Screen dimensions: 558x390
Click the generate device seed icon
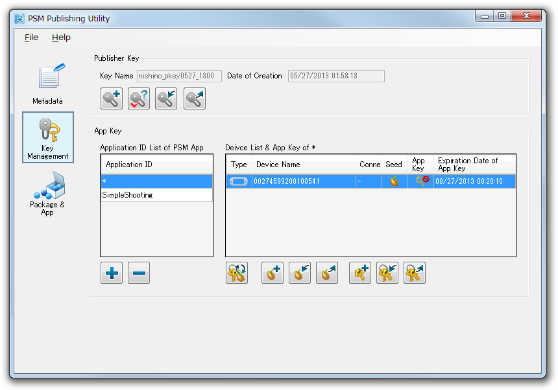click(273, 273)
